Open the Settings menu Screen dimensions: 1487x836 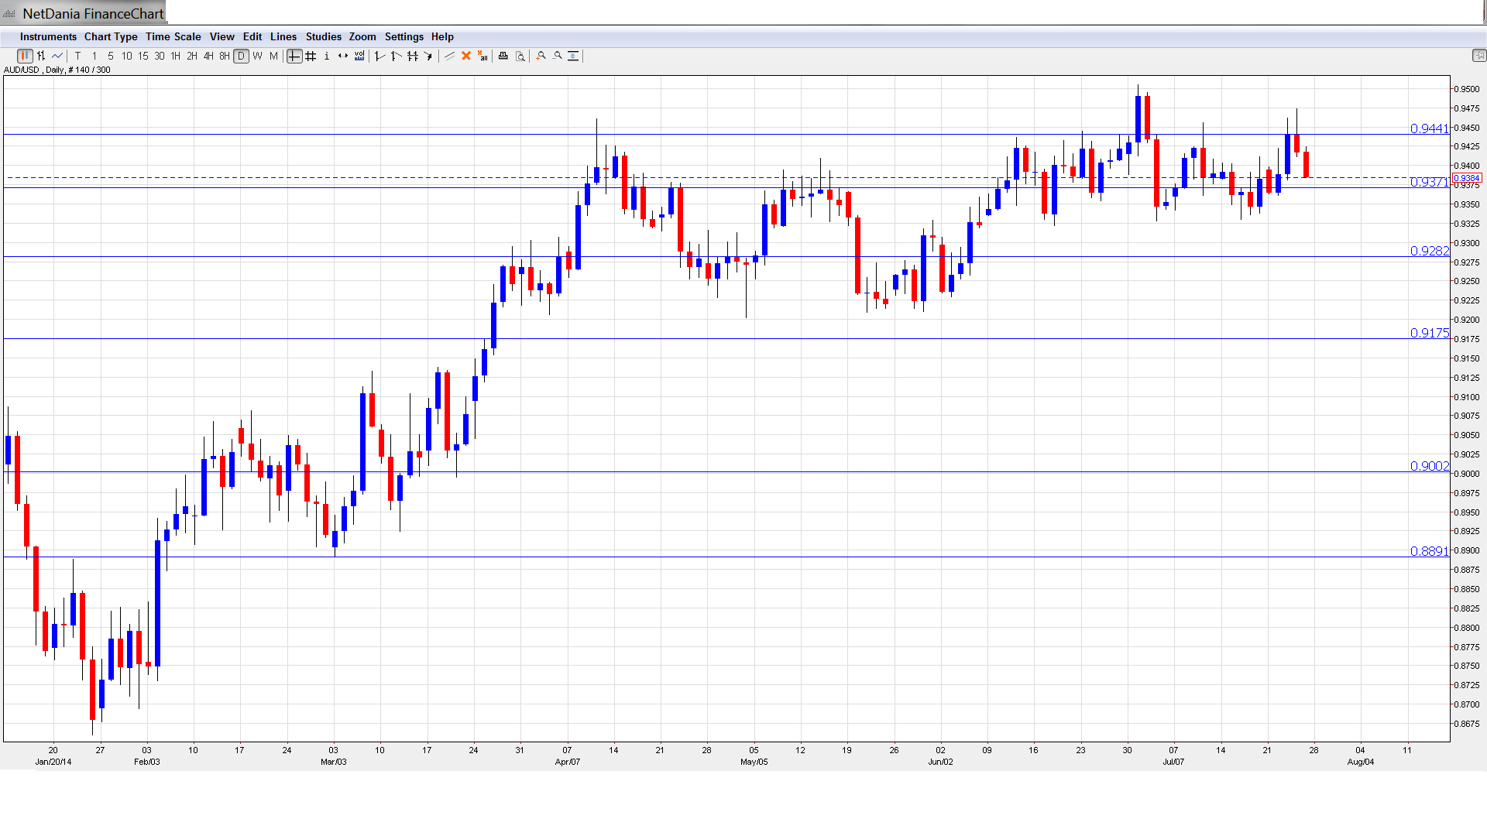click(x=404, y=36)
